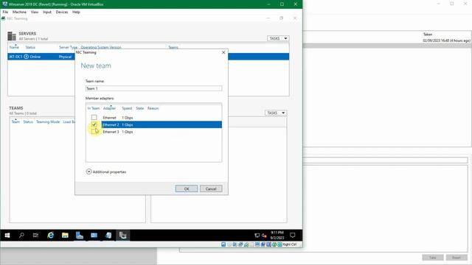472x265 pixels.
Task: Open VirtualBox File menu
Action: click(x=5, y=12)
